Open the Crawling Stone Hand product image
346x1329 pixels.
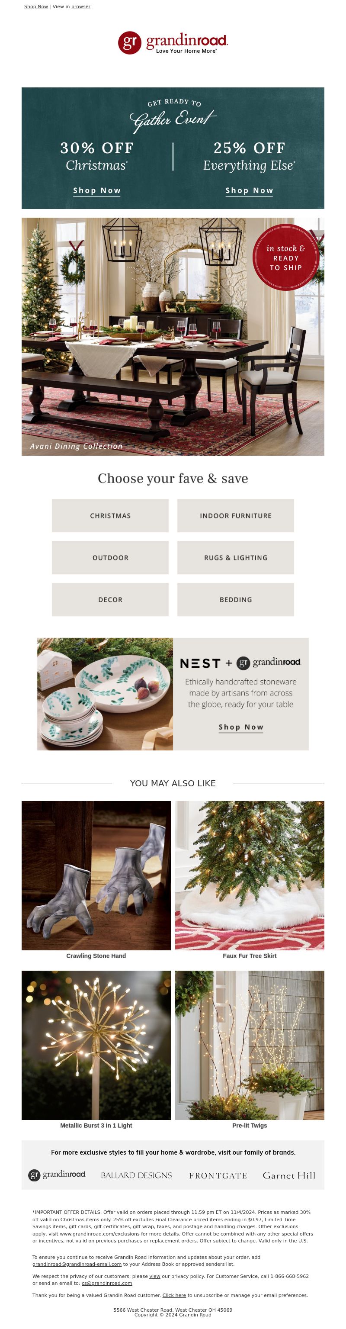click(x=96, y=875)
